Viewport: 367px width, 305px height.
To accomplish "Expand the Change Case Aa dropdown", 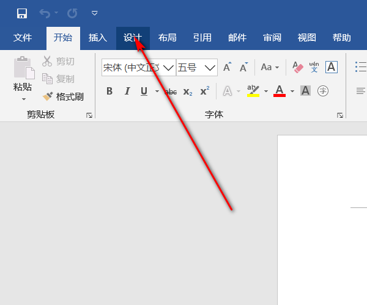I will pyautogui.click(x=270, y=67).
